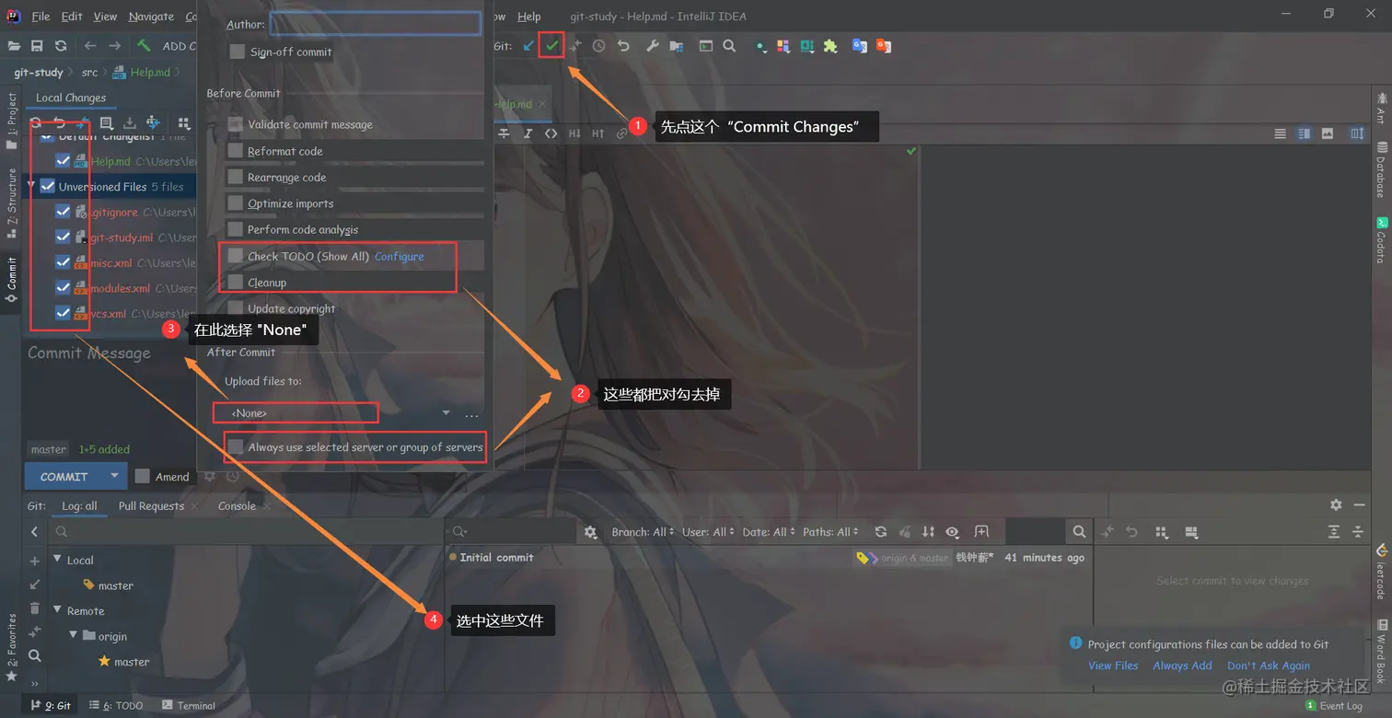Viewport: 1392px width, 718px height.
Task: Switch to the Pull Requests tab
Action: (151, 505)
